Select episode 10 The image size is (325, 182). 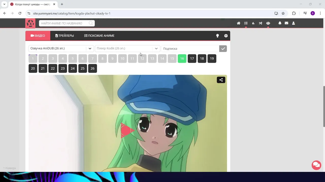[122, 58]
